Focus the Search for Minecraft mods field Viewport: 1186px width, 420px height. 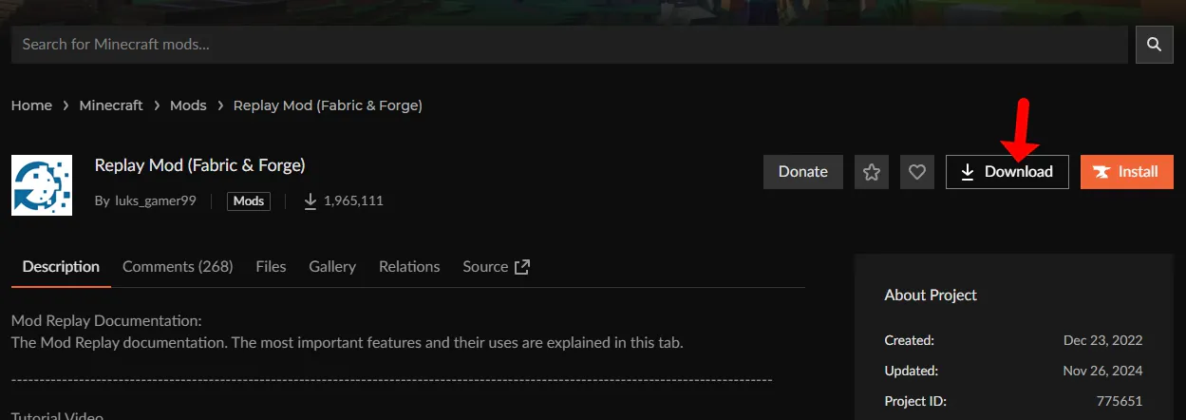tap(570, 45)
